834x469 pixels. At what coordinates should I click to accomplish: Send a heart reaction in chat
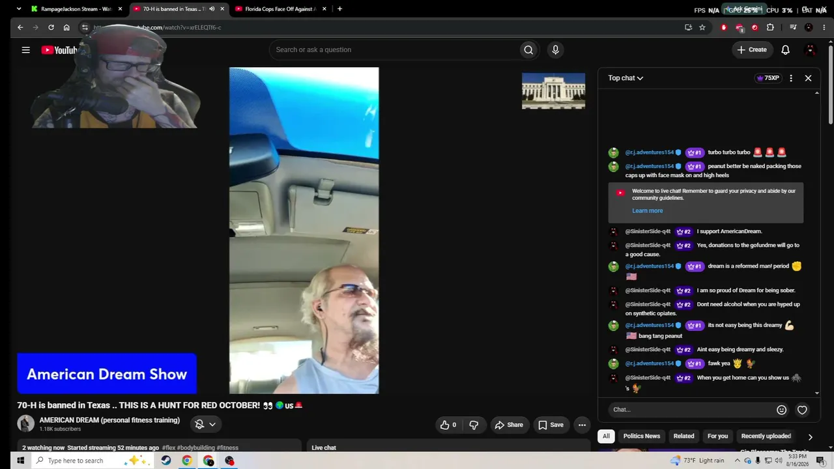802,410
